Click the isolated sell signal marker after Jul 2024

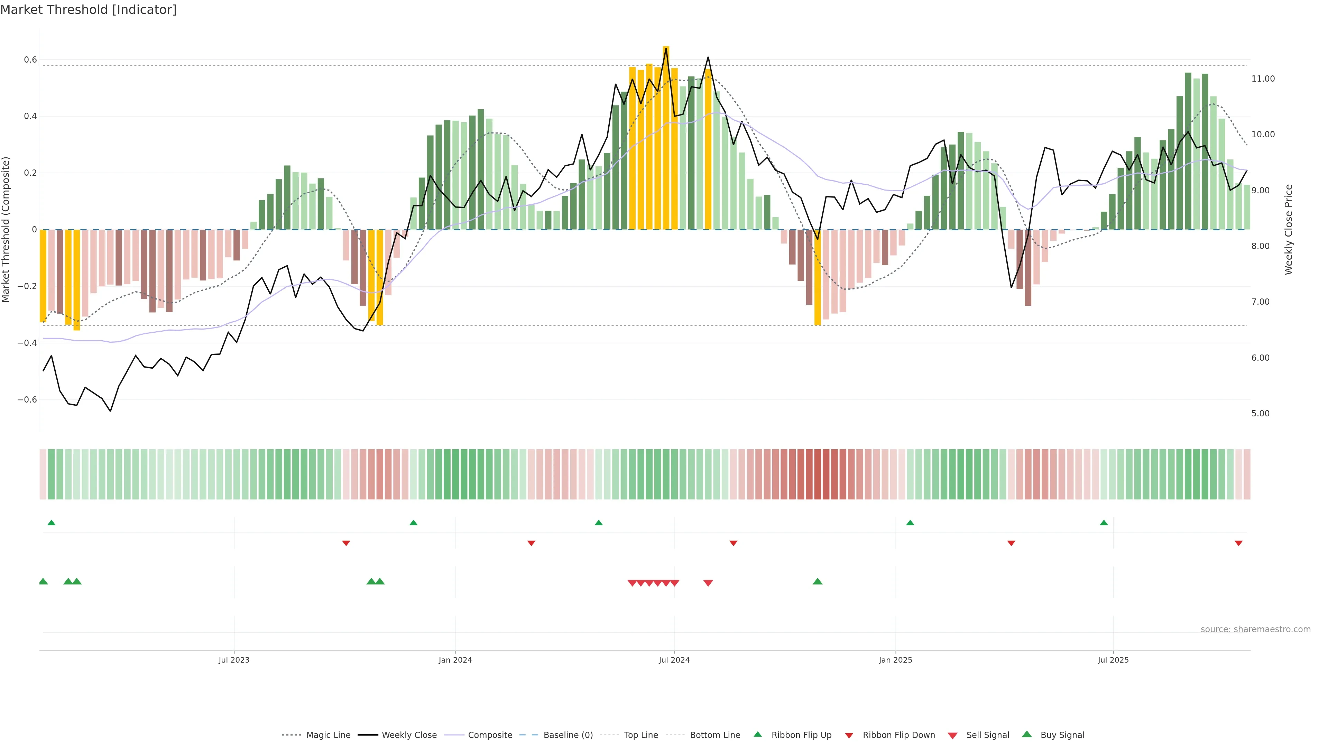[708, 583]
